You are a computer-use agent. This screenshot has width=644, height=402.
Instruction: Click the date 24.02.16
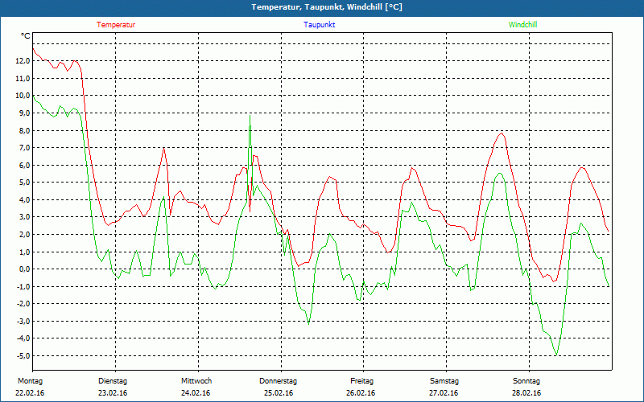pyautogui.click(x=196, y=393)
